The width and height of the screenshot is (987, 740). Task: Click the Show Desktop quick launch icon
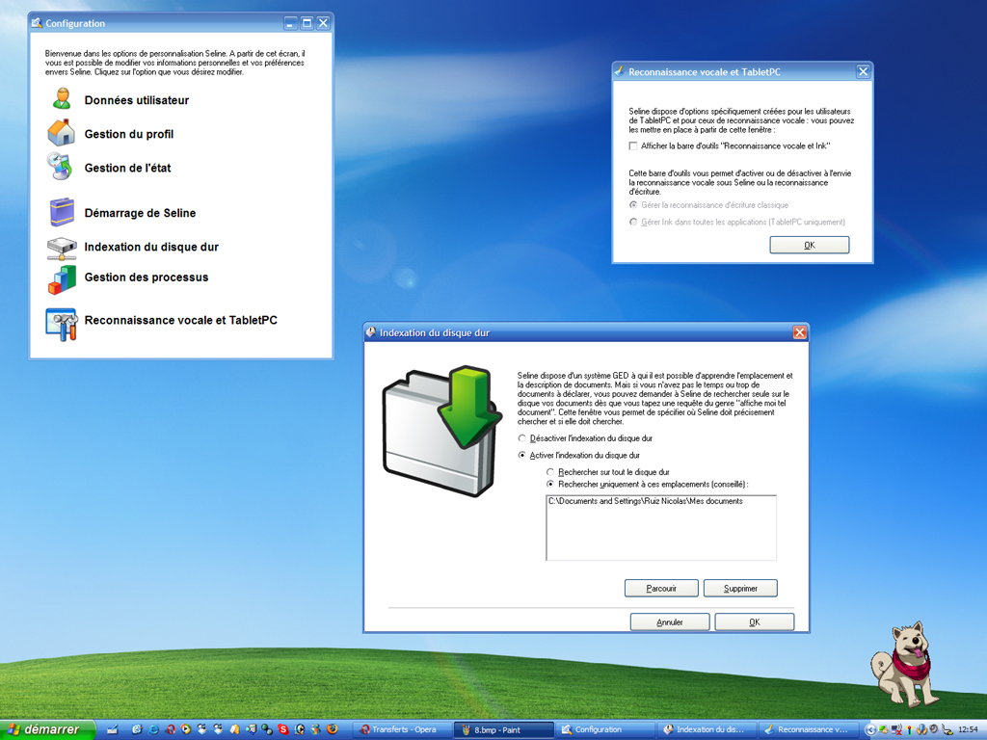(x=113, y=730)
